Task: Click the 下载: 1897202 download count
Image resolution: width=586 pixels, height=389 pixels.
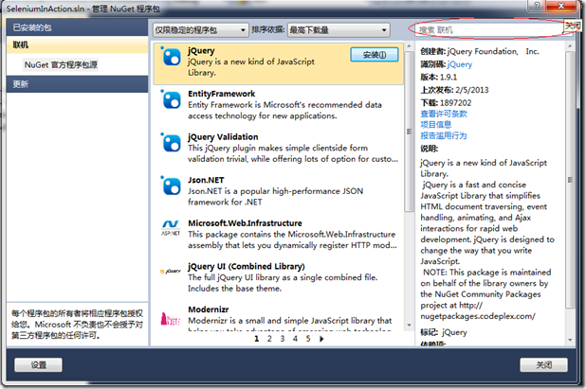Action: pyautogui.click(x=446, y=103)
